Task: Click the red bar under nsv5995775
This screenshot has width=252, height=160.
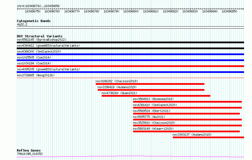Action: 187,120
